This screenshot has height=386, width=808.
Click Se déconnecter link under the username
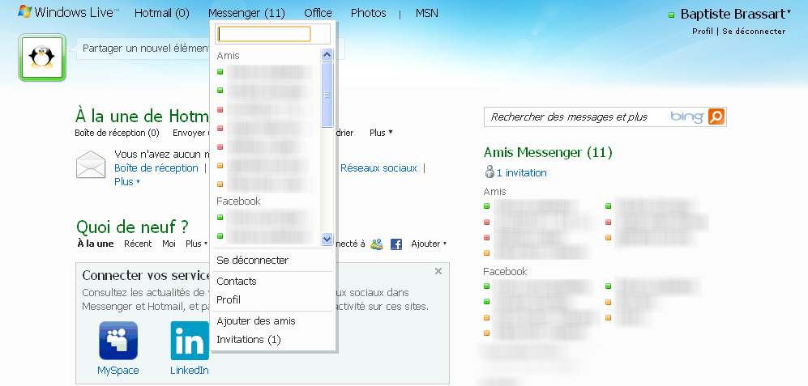tap(754, 32)
